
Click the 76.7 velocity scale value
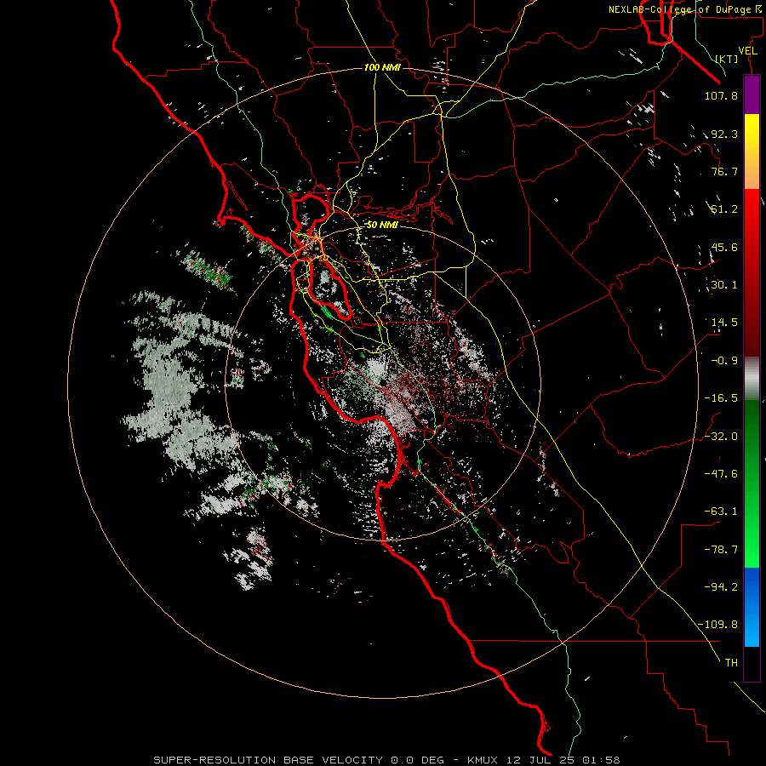tap(724, 171)
